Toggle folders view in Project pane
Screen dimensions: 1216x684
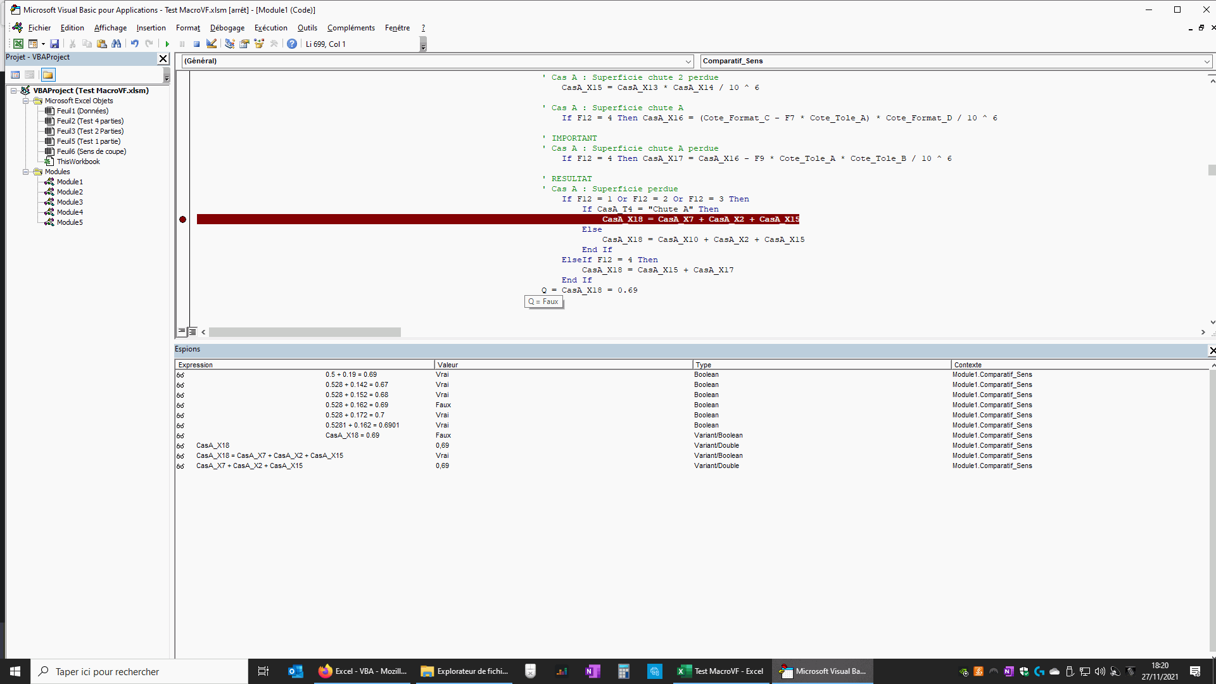[x=48, y=75]
